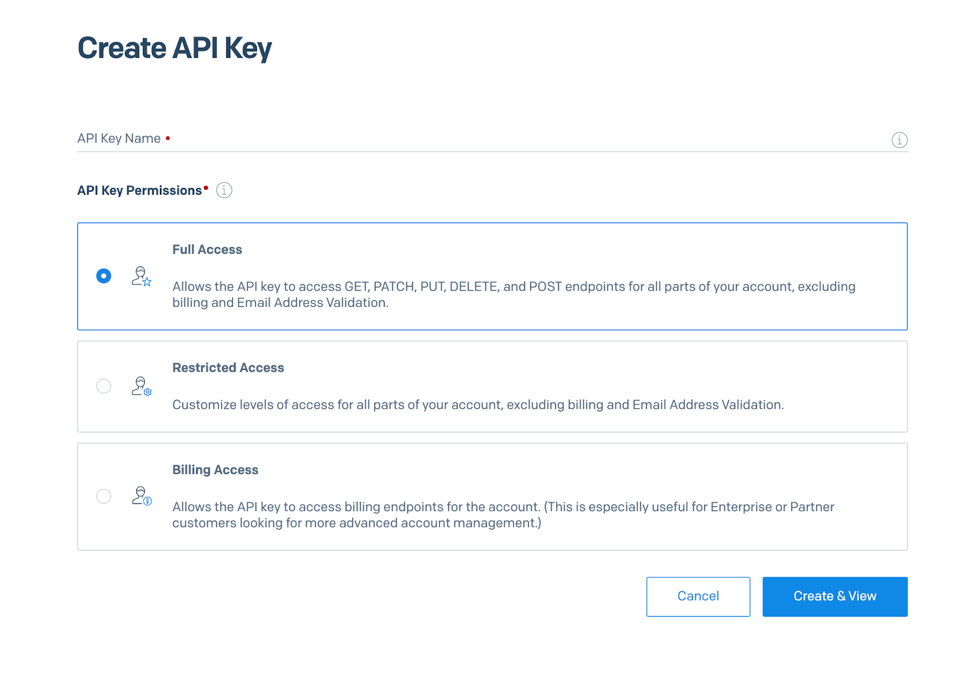Cancel the API key creation
This screenshot has width=965, height=678.
(x=698, y=597)
